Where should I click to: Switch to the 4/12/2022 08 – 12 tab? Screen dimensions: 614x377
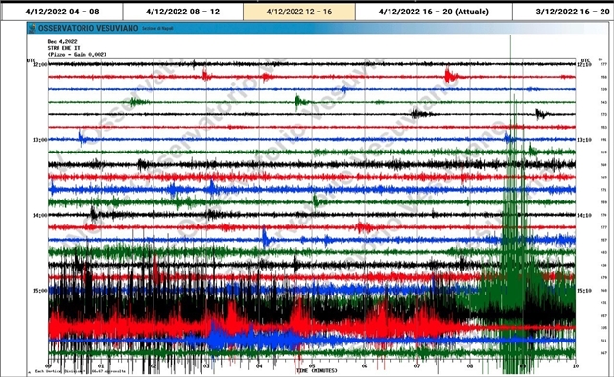183,12
